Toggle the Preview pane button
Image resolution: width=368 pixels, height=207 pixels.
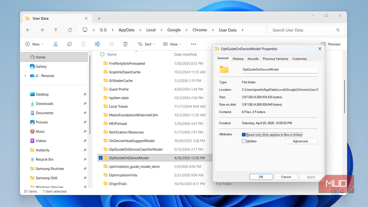(x=331, y=44)
